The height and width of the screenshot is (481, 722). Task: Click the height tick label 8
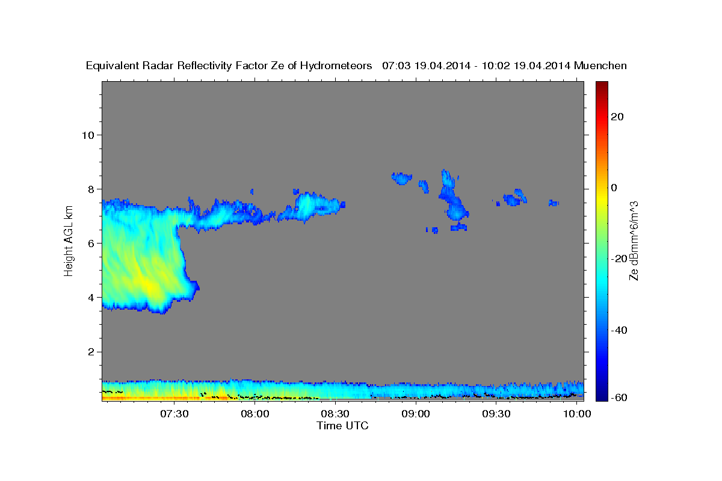point(90,189)
